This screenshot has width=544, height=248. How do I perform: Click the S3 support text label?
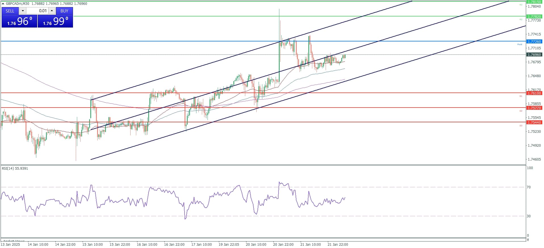(521, 125)
